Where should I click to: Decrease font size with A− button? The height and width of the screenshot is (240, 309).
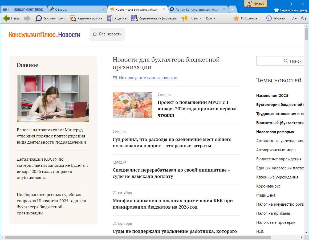(x=294, y=18)
